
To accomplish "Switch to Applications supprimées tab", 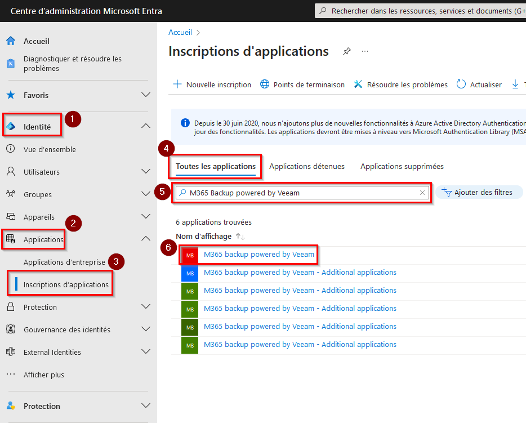I will [x=402, y=166].
